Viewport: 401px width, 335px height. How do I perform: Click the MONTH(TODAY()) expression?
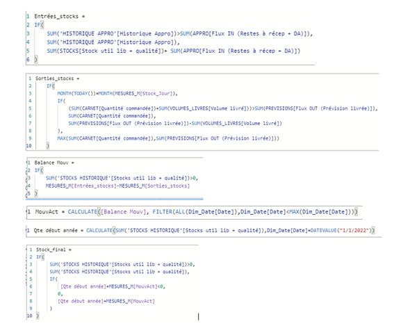point(76,93)
